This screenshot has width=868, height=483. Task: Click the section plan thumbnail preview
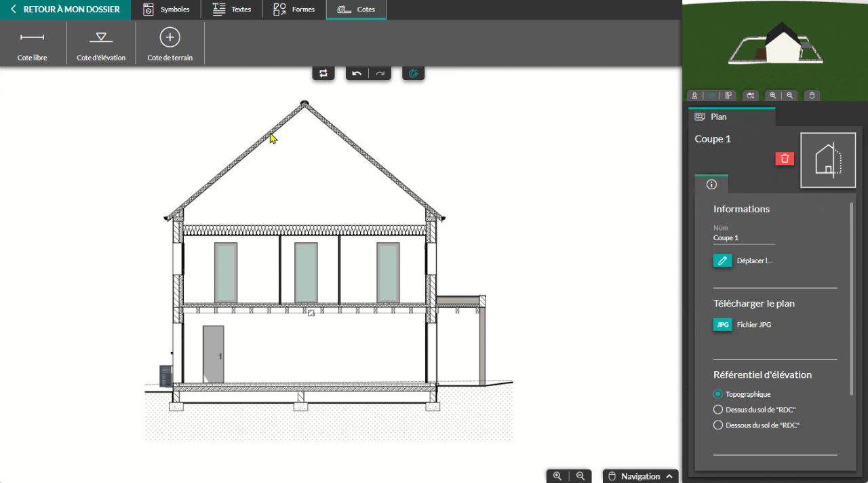click(x=827, y=160)
